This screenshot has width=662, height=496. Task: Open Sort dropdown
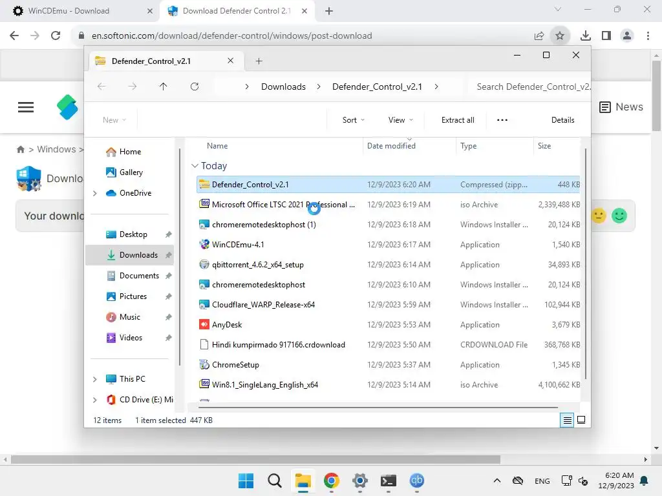coord(354,120)
